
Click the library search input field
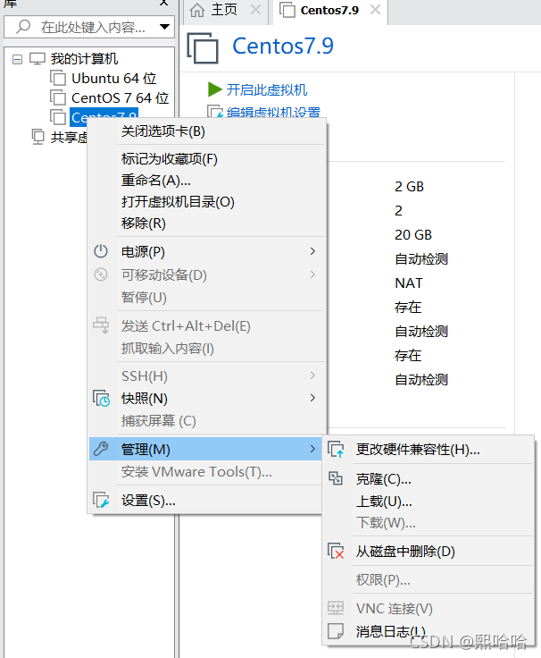point(89,27)
